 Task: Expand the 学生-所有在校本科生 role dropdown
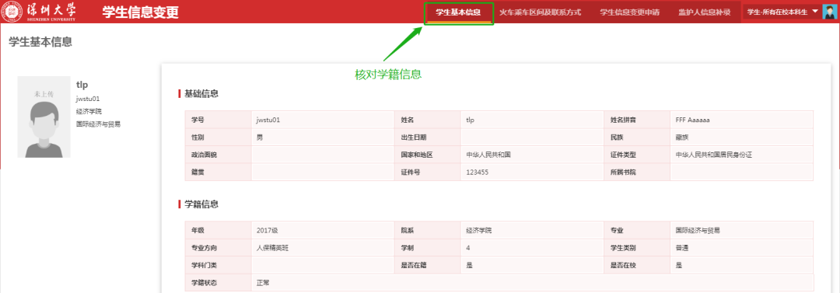point(782,12)
